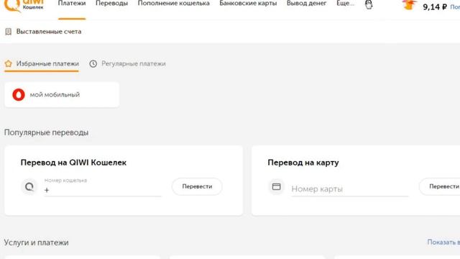Screen dimensions: 460x259
Task: Click the Популярные переводы heading
Action: coord(46,132)
